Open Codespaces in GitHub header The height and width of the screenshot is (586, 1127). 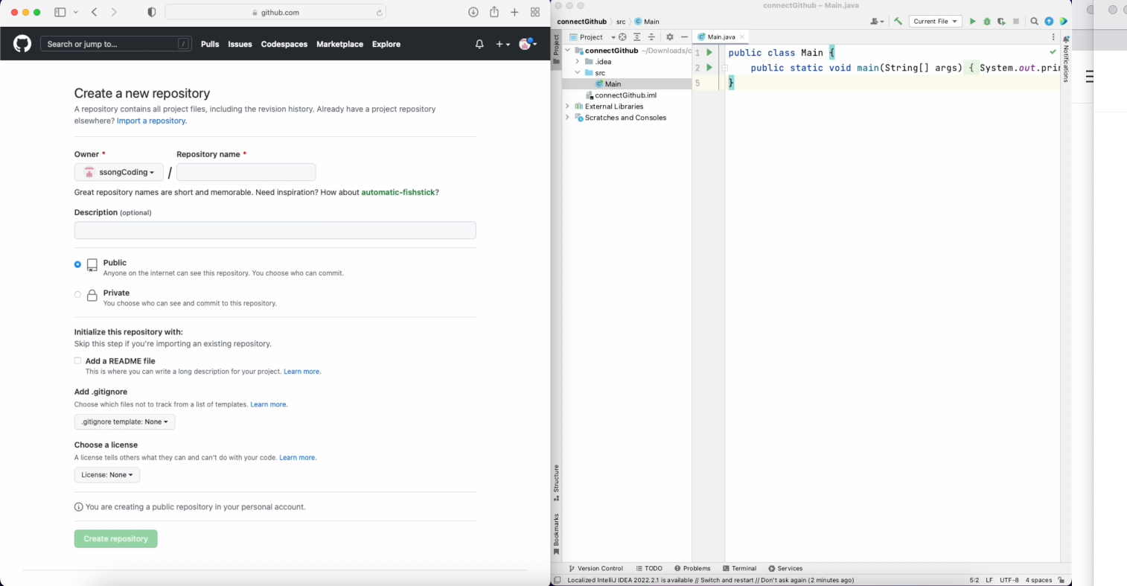click(284, 44)
